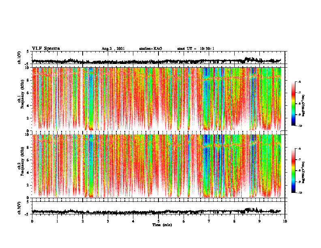Click time axis tick label '8'
Viewport: 321px width, 248px height.
click(x=234, y=221)
